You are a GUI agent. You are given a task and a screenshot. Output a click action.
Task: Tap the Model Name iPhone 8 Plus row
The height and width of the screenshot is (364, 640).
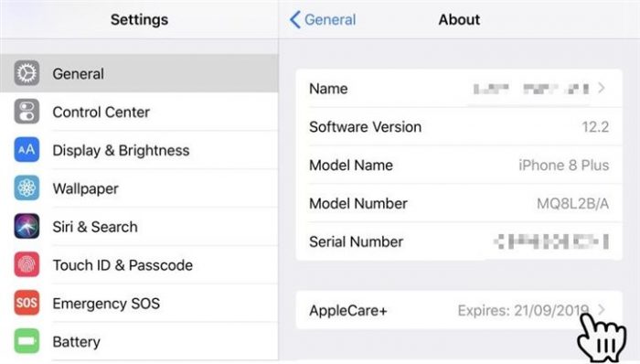tap(459, 166)
